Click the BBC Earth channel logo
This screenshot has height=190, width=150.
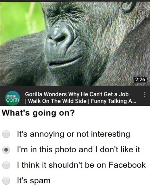12,98
